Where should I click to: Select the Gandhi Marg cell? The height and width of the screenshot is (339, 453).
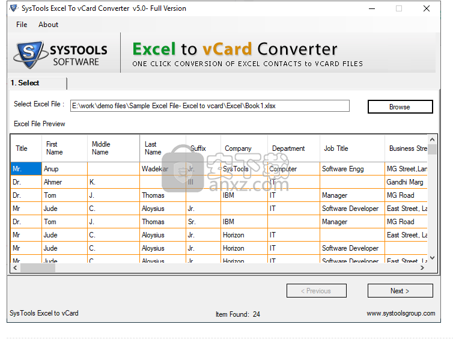[406, 182]
